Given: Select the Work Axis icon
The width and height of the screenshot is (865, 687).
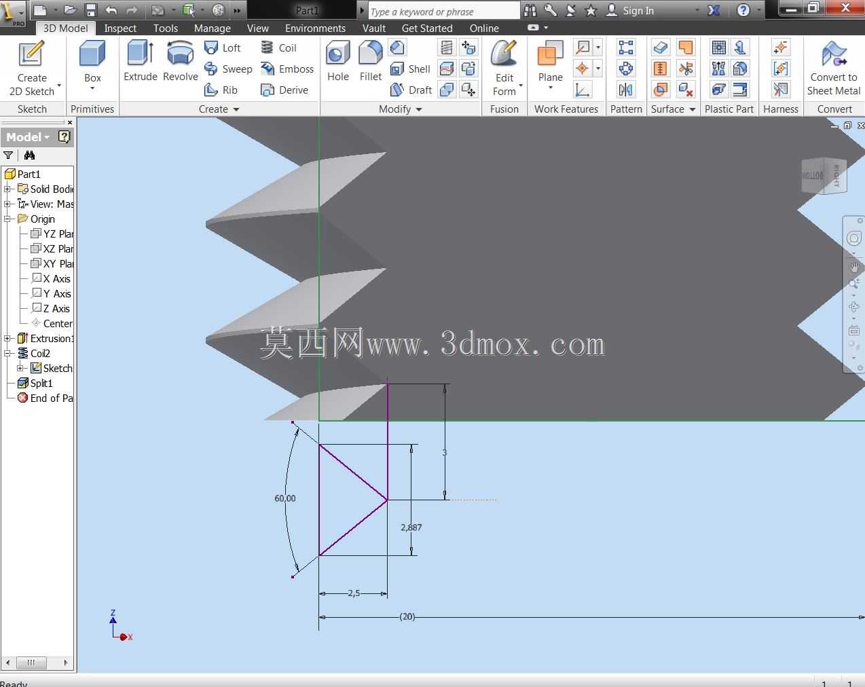Looking at the screenshot, I should coord(583,48).
